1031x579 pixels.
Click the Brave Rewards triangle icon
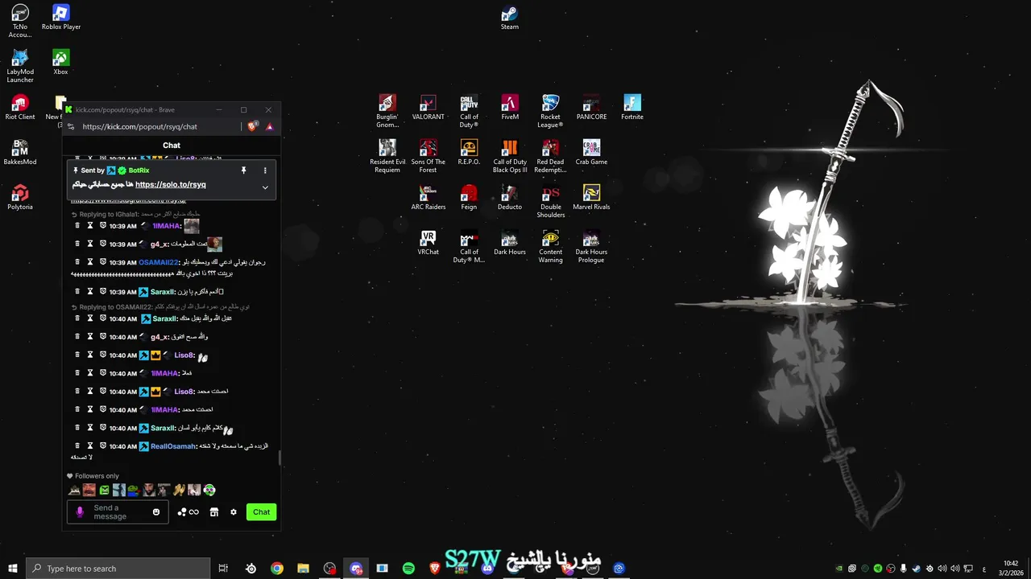pos(269,126)
